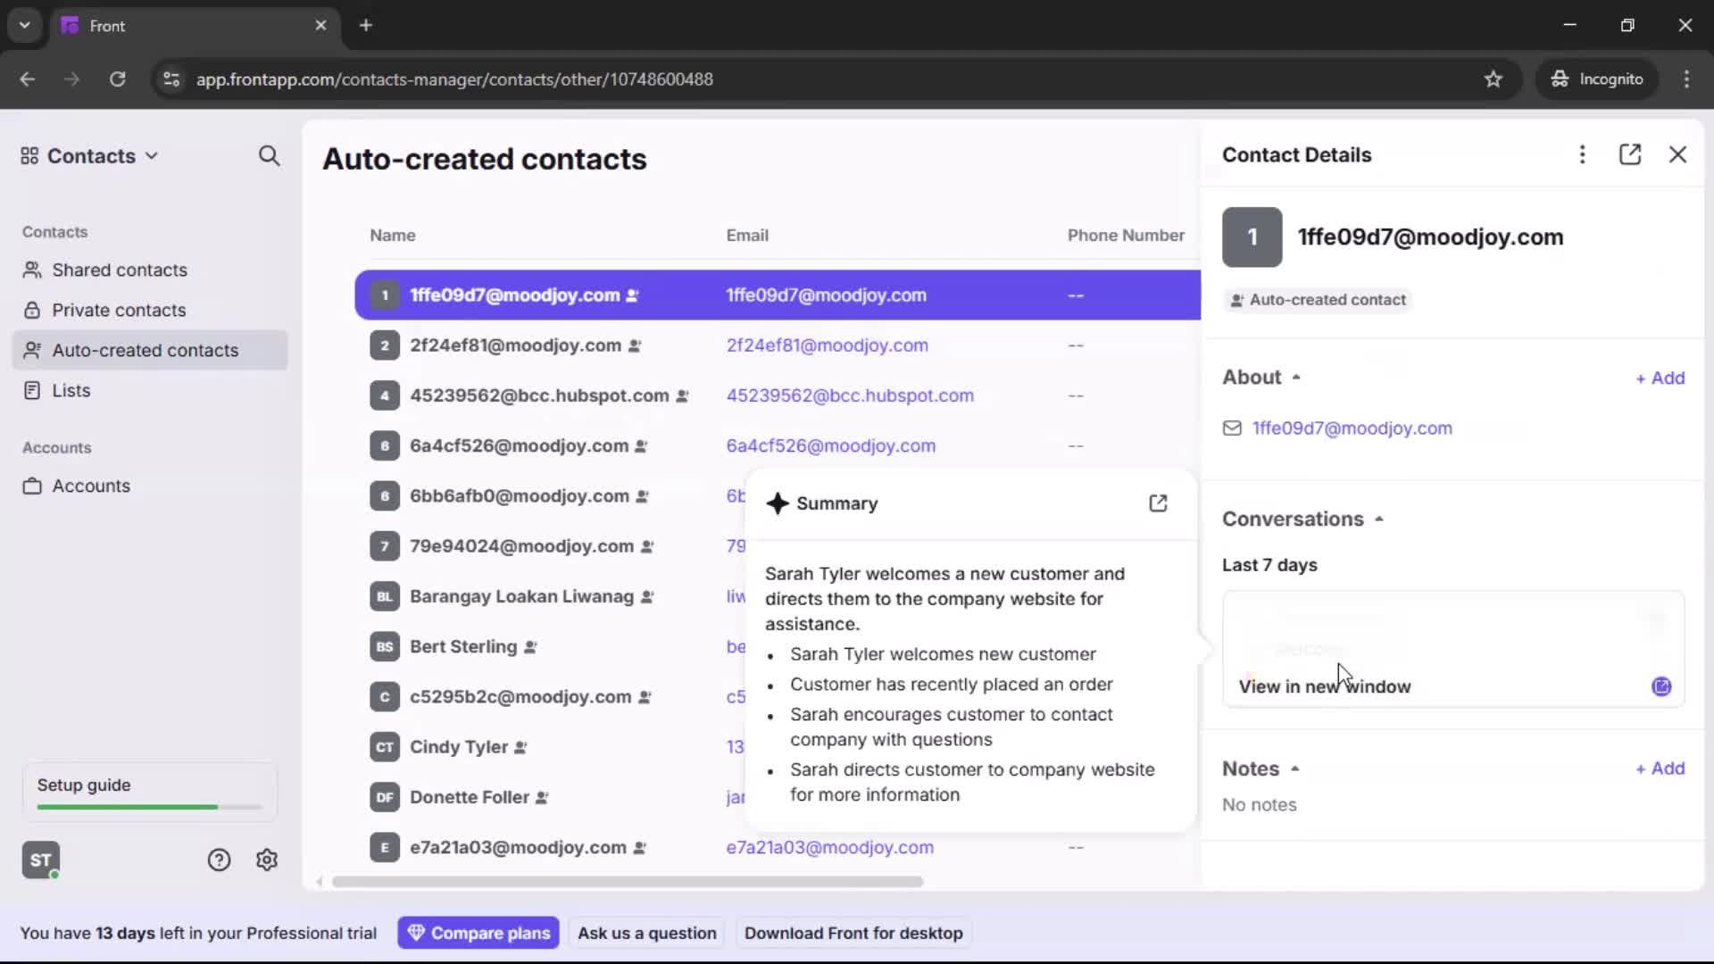Viewport: 1714px width, 964px height.
Task: Select the highlighted 1ffe09d7@moodjoy.com contact row
Action: tap(625, 295)
